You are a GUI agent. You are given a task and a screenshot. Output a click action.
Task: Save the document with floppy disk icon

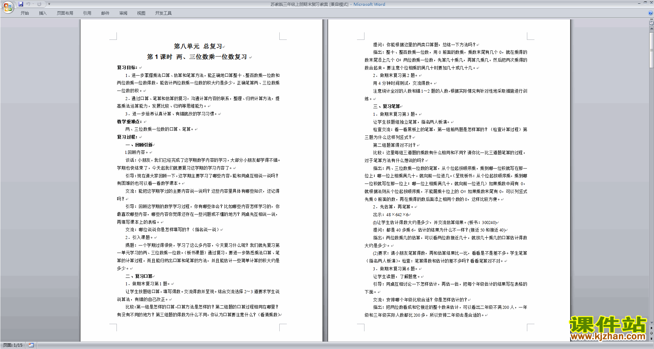pos(21,4)
